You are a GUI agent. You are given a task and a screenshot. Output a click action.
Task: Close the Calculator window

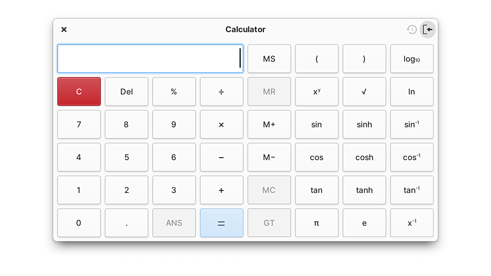pos(64,29)
